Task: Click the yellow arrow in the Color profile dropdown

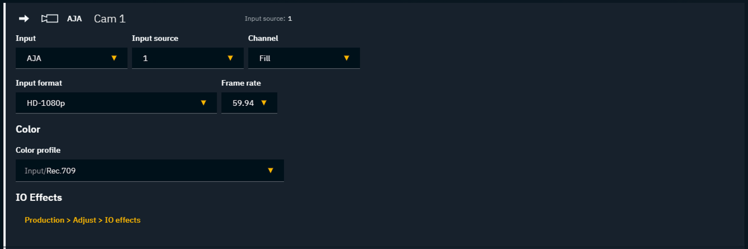Action: pyautogui.click(x=271, y=170)
